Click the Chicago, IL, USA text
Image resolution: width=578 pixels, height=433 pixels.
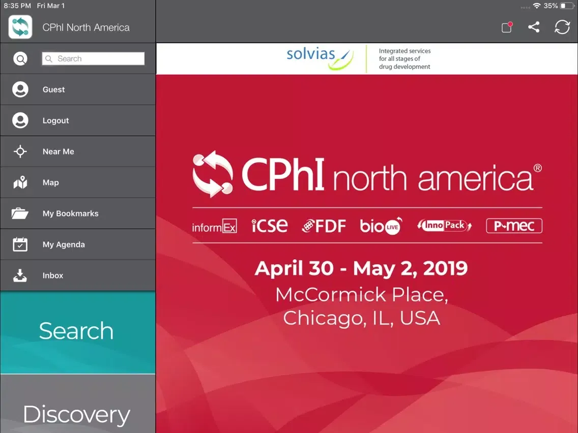coord(362,318)
